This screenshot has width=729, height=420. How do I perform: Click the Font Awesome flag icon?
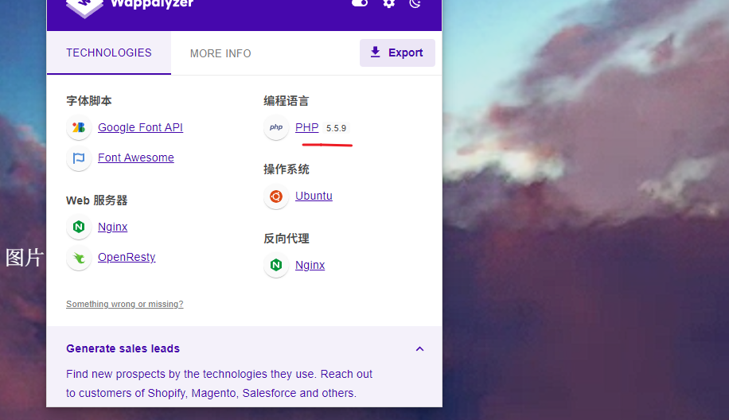79,158
